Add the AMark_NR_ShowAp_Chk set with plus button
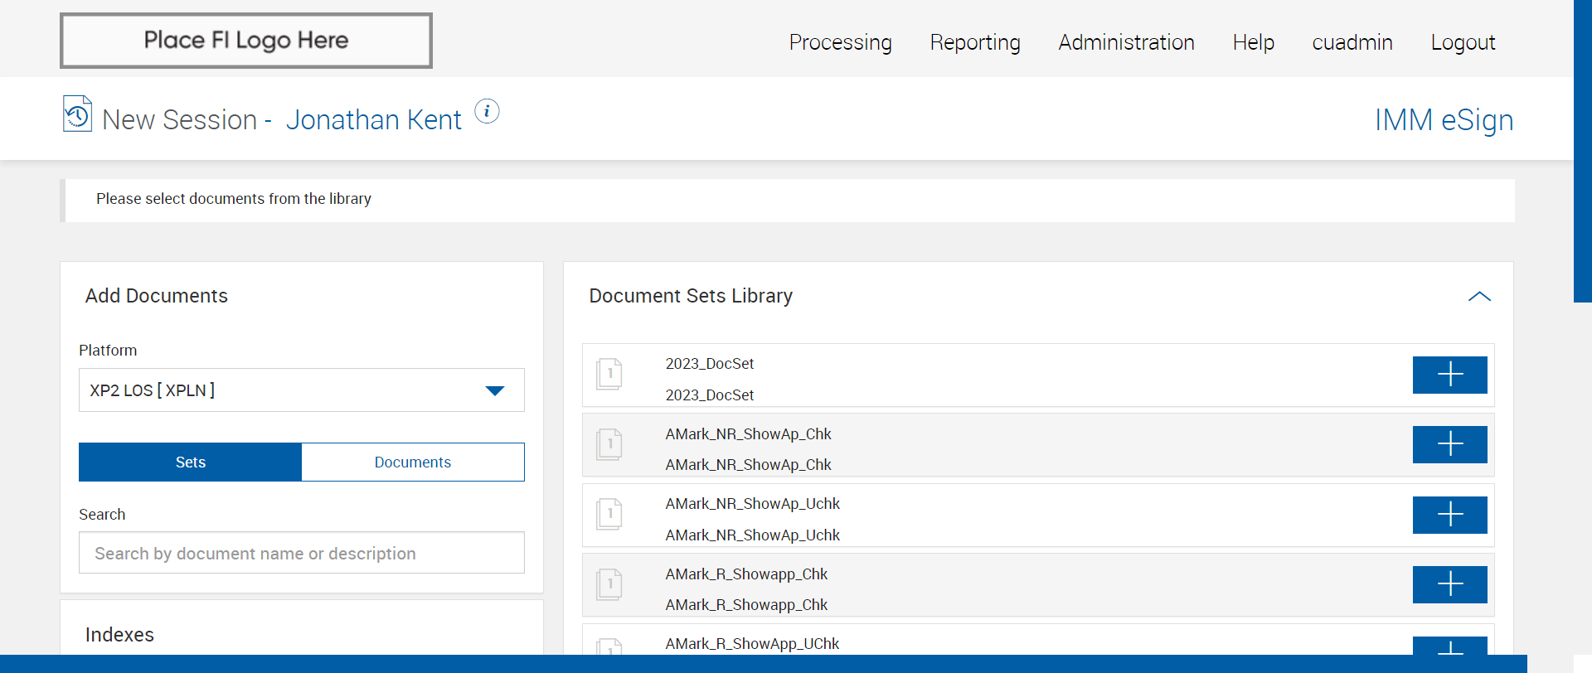The width and height of the screenshot is (1592, 673). coord(1449,444)
